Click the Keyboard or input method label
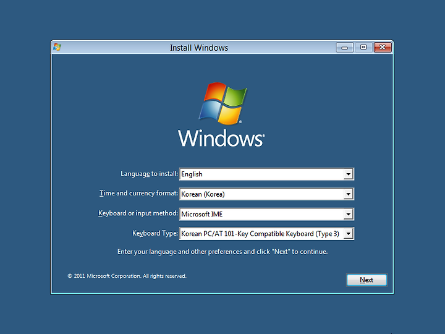The width and height of the screenshot is (445, 334). coord(138,213)
